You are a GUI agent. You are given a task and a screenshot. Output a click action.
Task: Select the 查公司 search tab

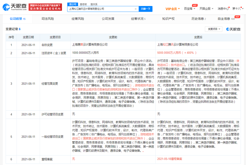(72, 4)
